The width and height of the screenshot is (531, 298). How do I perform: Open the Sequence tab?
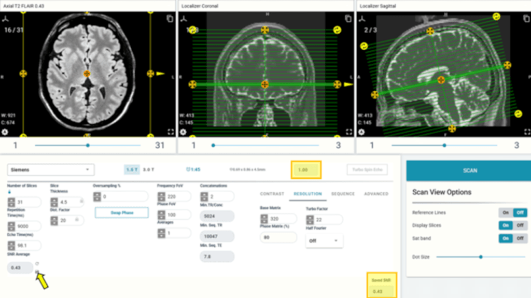pos(343,194)
